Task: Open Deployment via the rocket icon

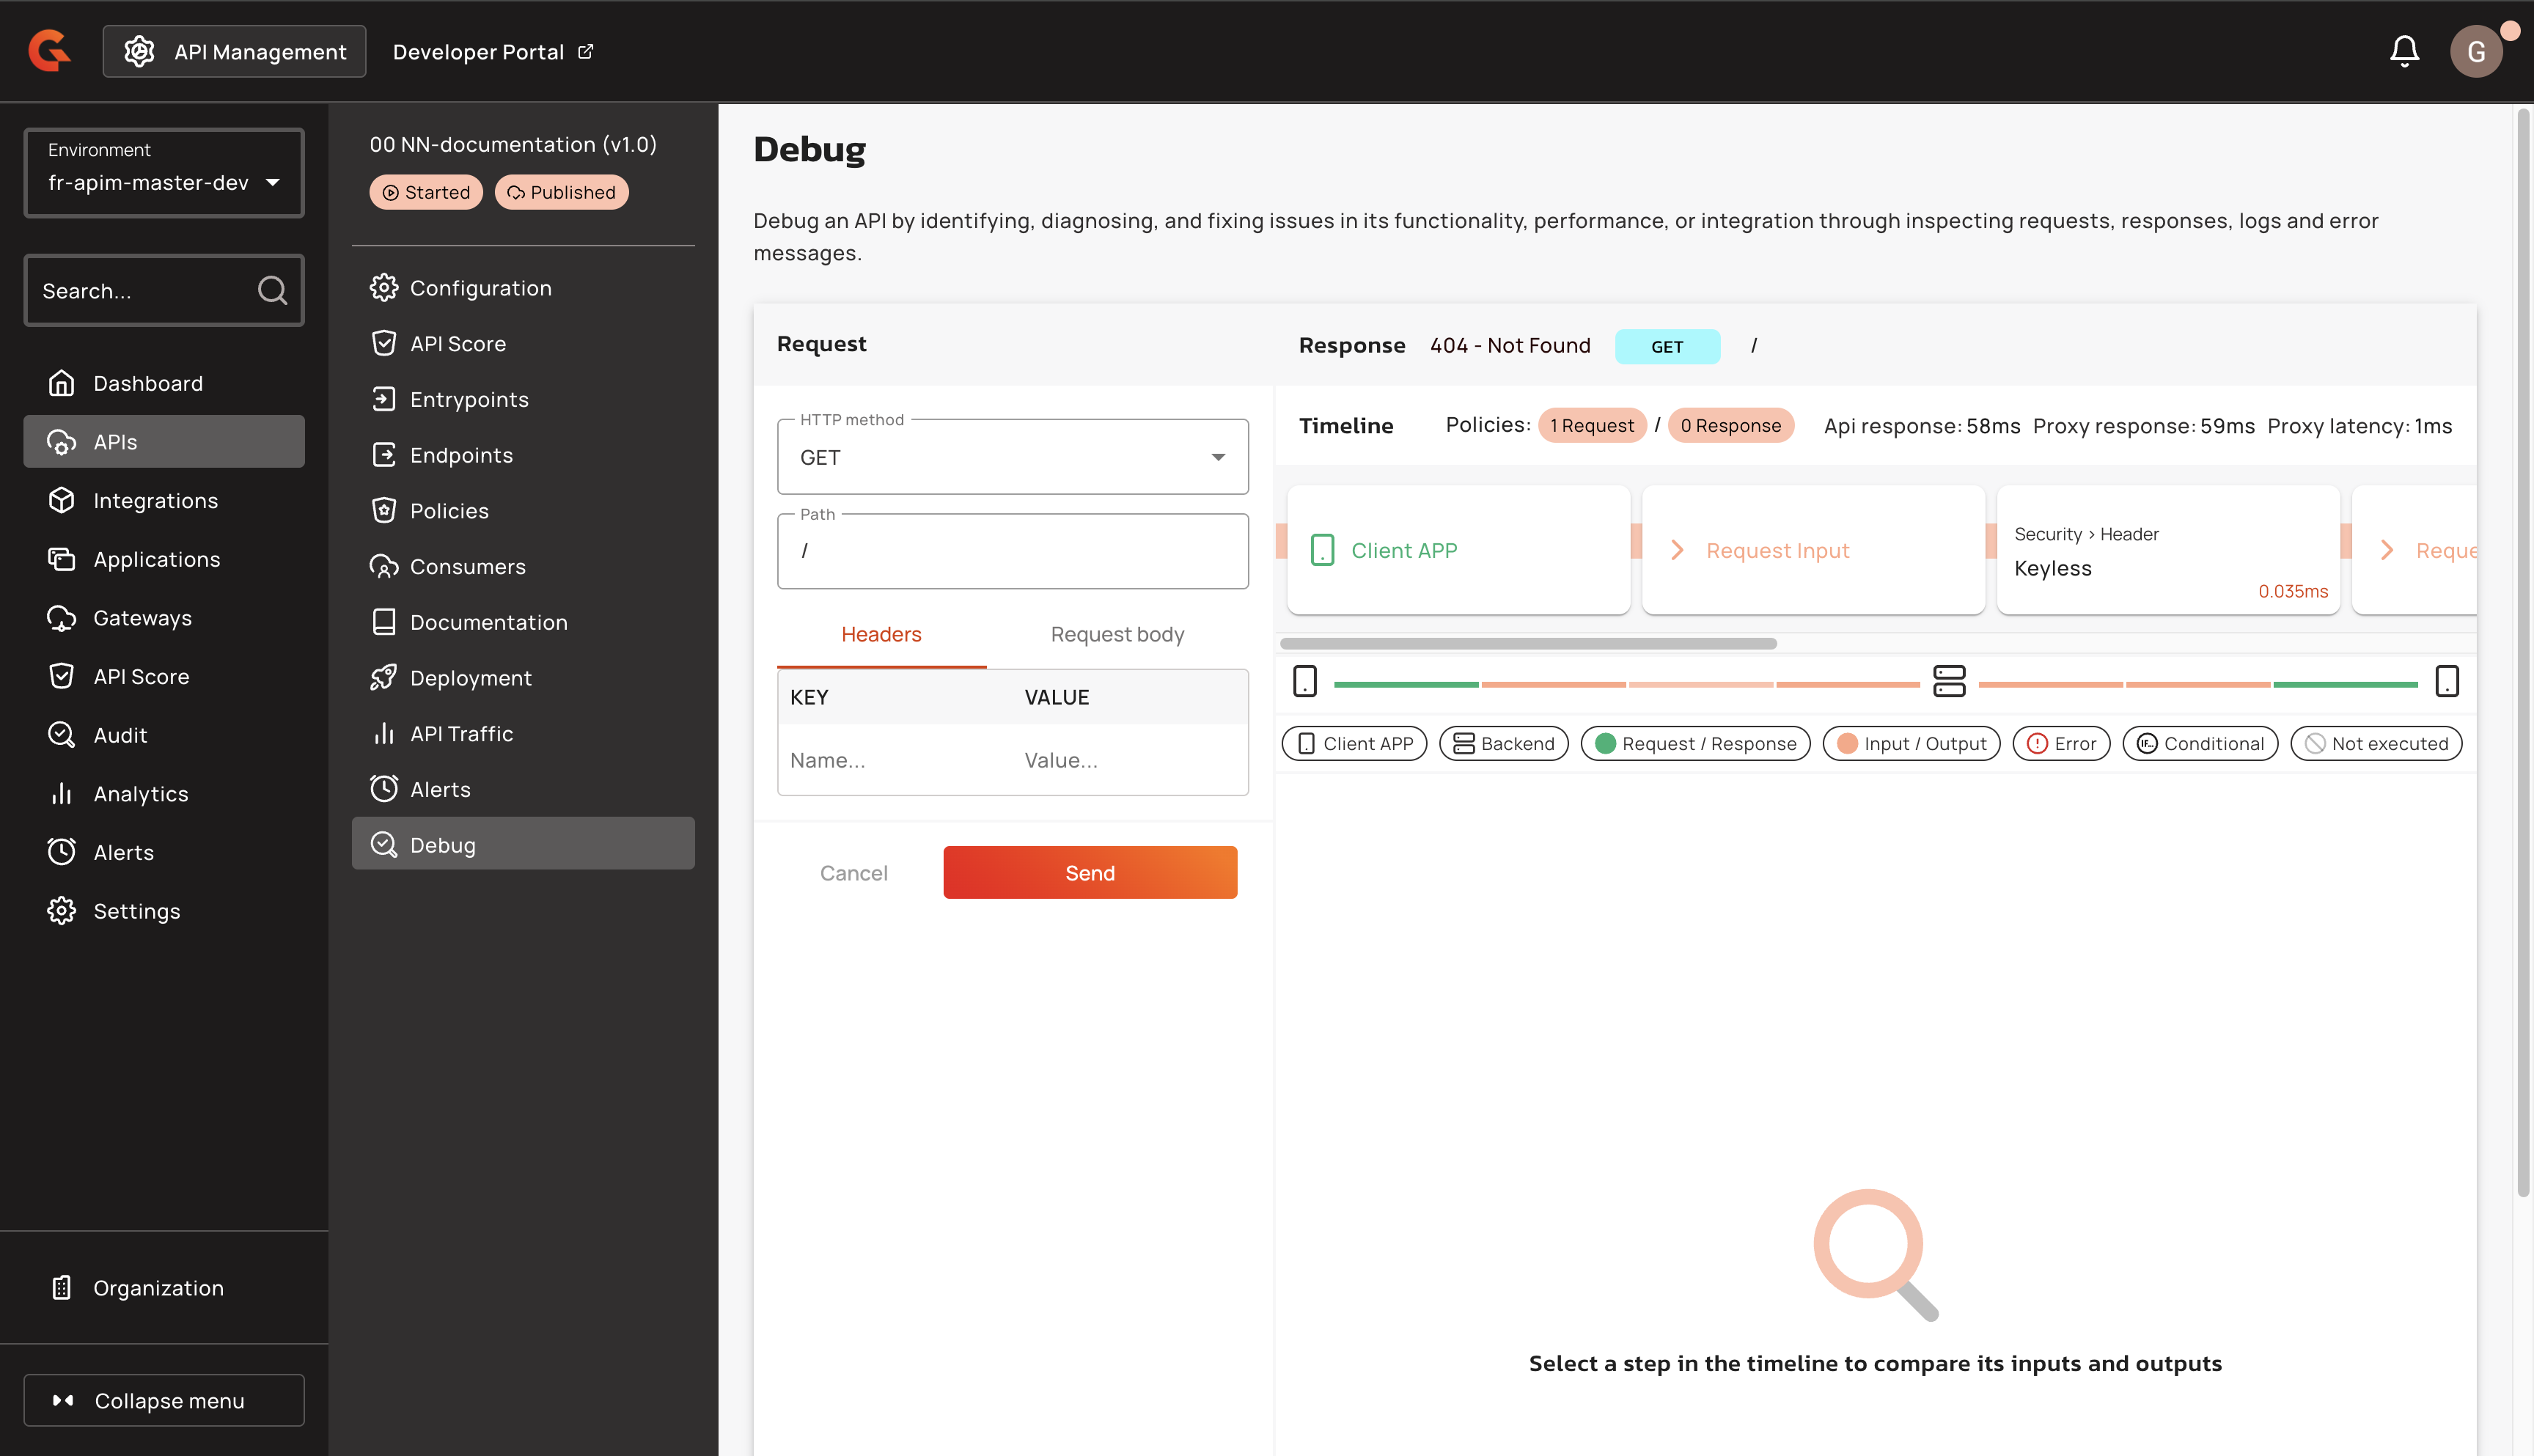Action: (384, 678)
